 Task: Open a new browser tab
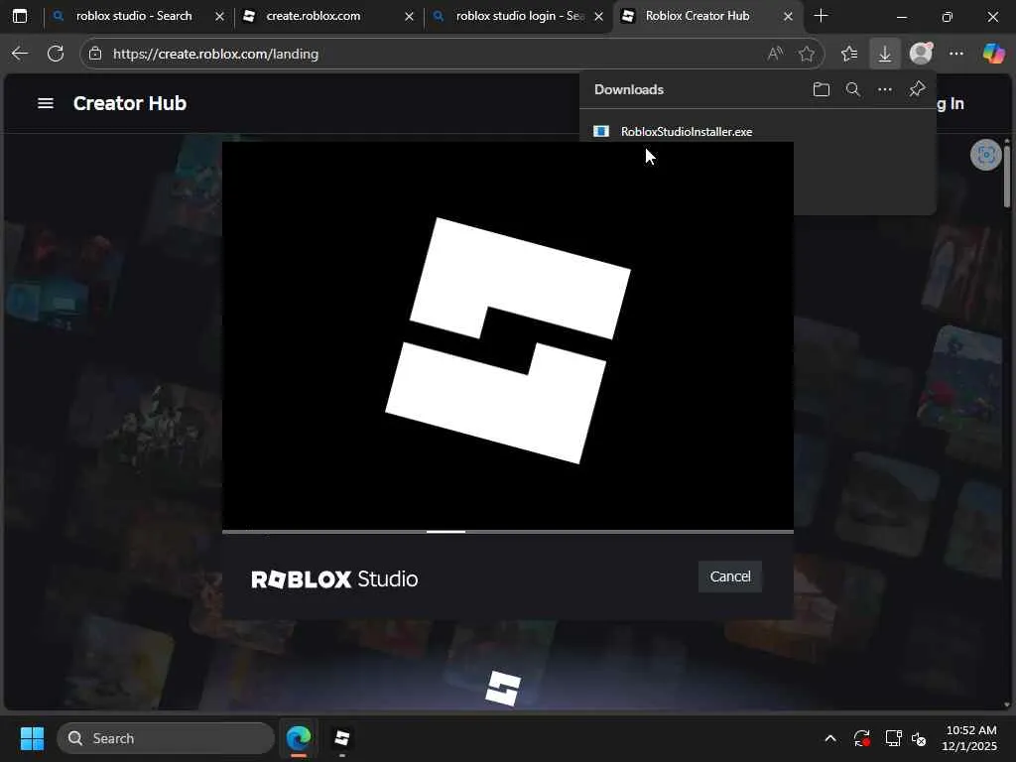click(x=821, y=16)
